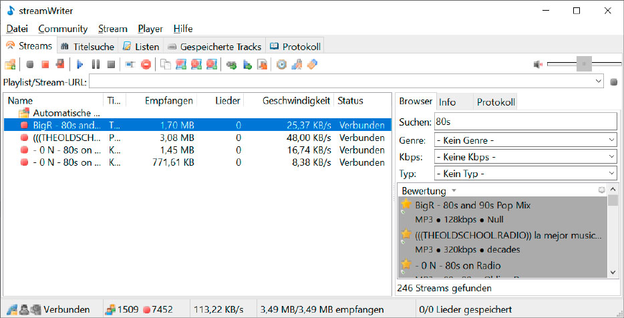Switch to the main Protokoll tab
The height and width of the screenshot is (318, 624).
(295, 47)
